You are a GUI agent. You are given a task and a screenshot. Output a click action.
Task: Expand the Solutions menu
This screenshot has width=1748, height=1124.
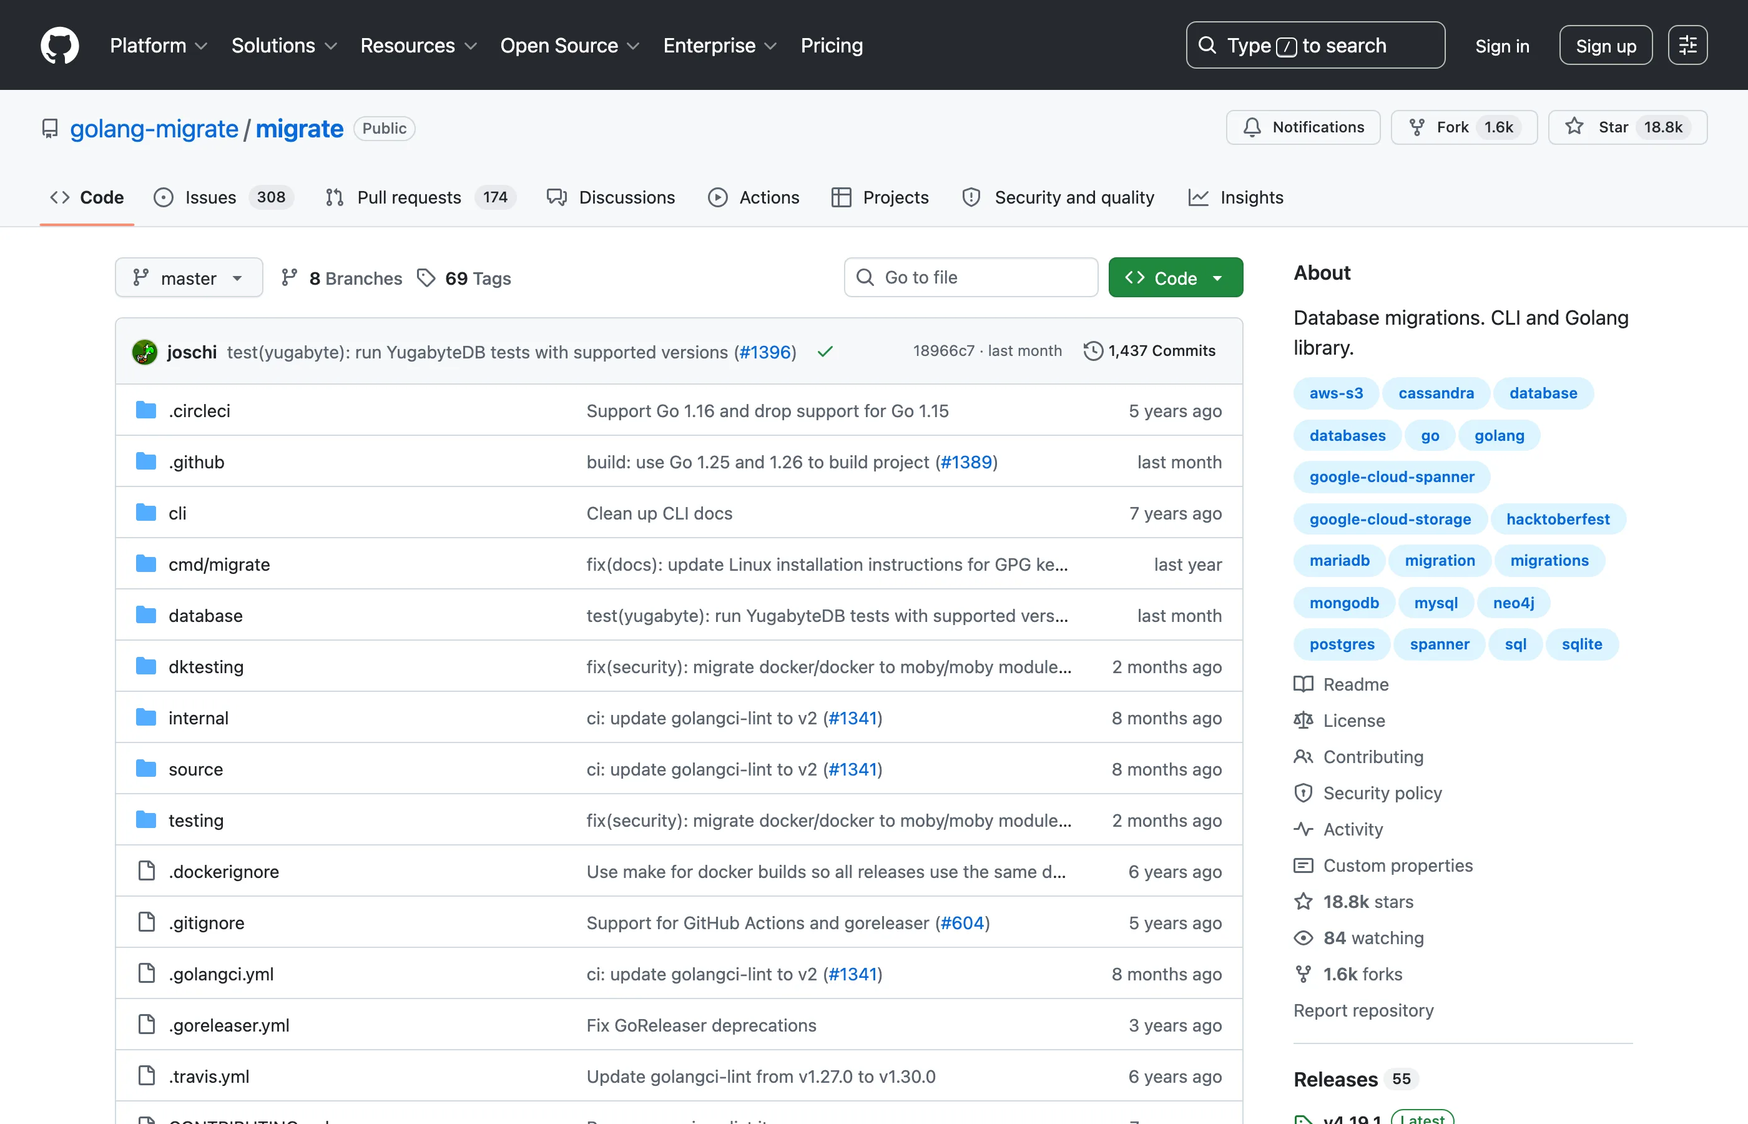click(x=285, y=45)
